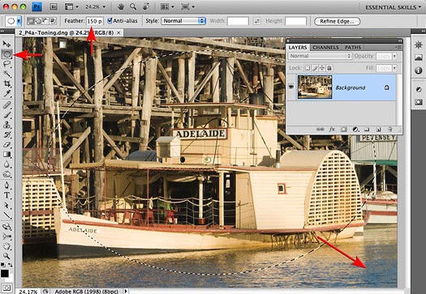Select the Eyedropper tool
426x294 pixels.
pos(6,94)
